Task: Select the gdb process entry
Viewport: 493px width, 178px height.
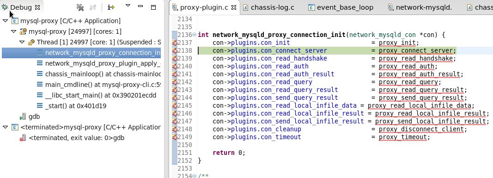Action: click(x=30, y=117)
